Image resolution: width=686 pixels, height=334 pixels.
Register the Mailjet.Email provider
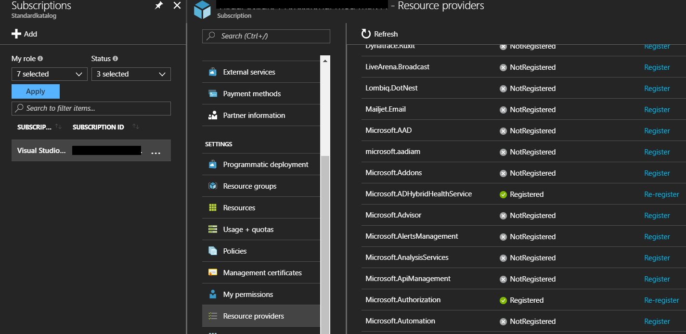click(657, 110)
